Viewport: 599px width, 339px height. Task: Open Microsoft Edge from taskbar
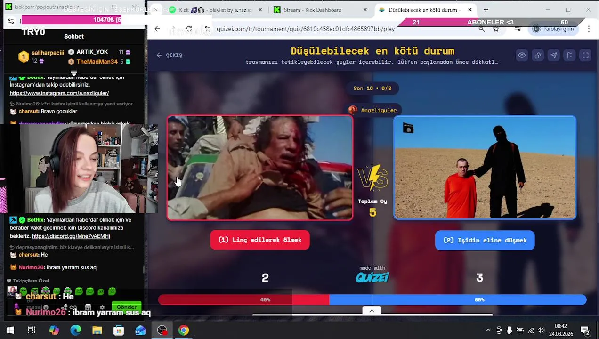pos(75,331)
